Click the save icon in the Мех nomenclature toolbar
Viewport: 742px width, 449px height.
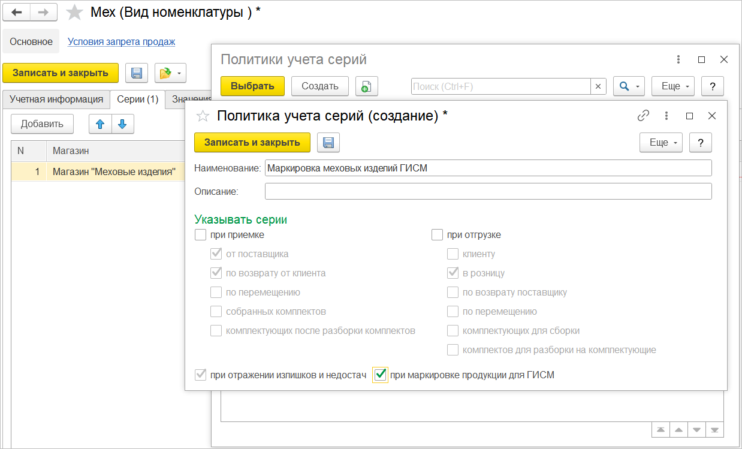tap(137, 73)
